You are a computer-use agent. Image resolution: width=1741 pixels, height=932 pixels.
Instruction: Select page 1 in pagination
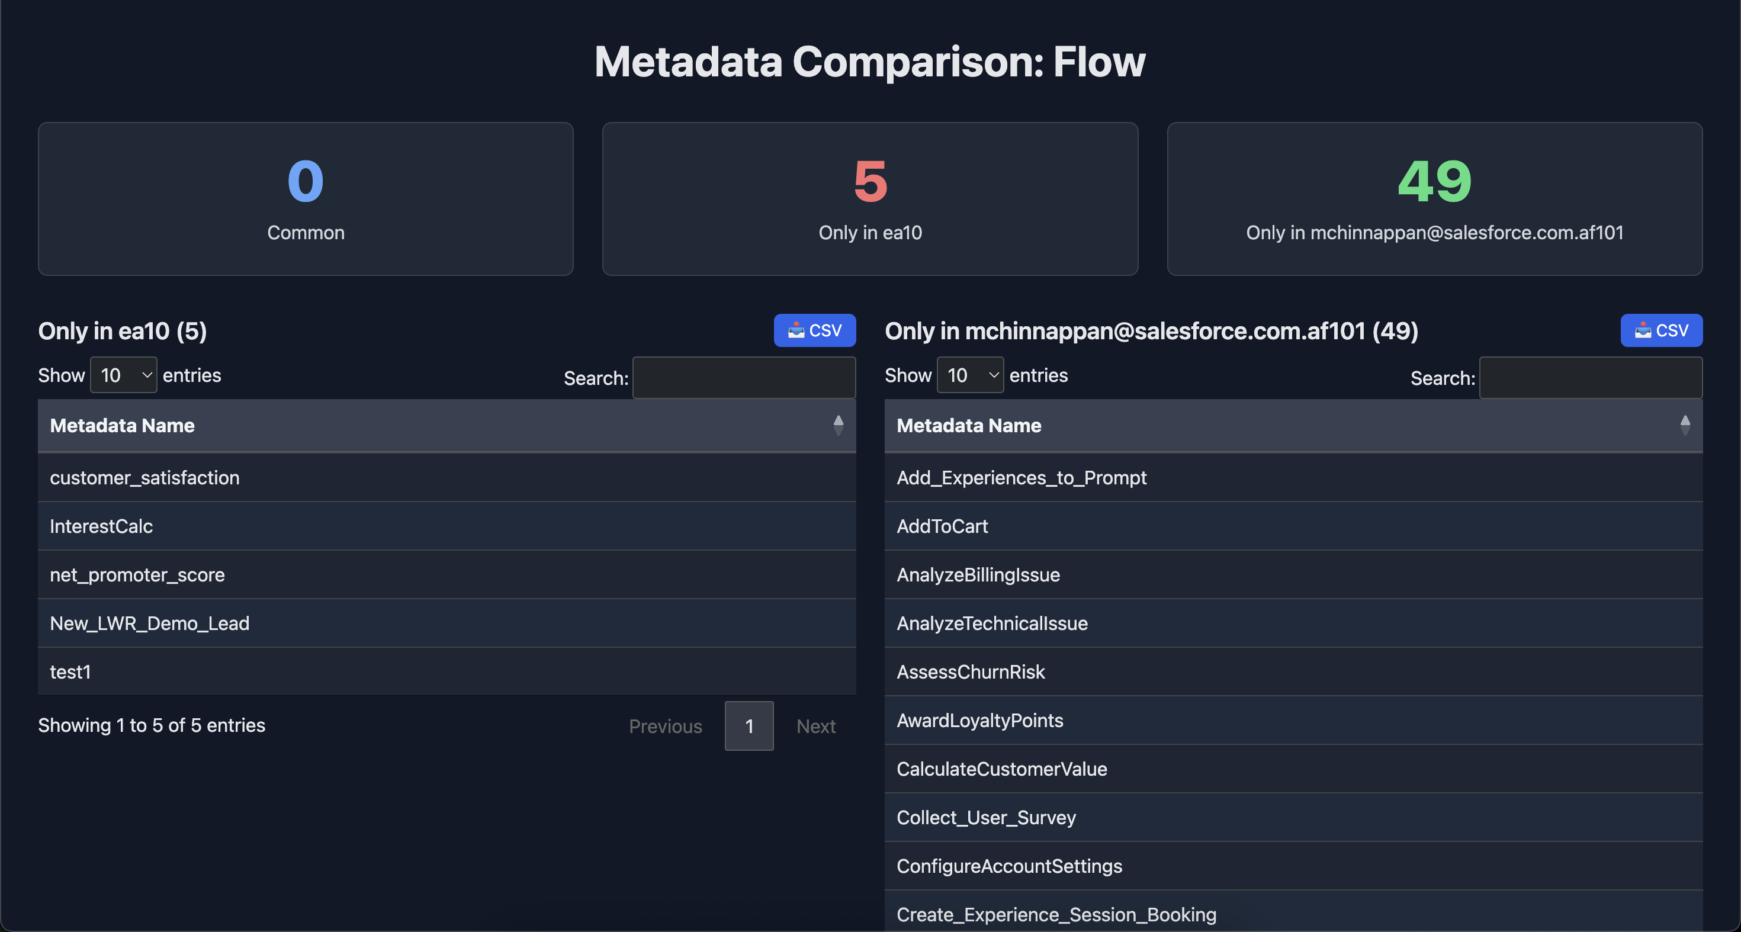tap(749, 726)
